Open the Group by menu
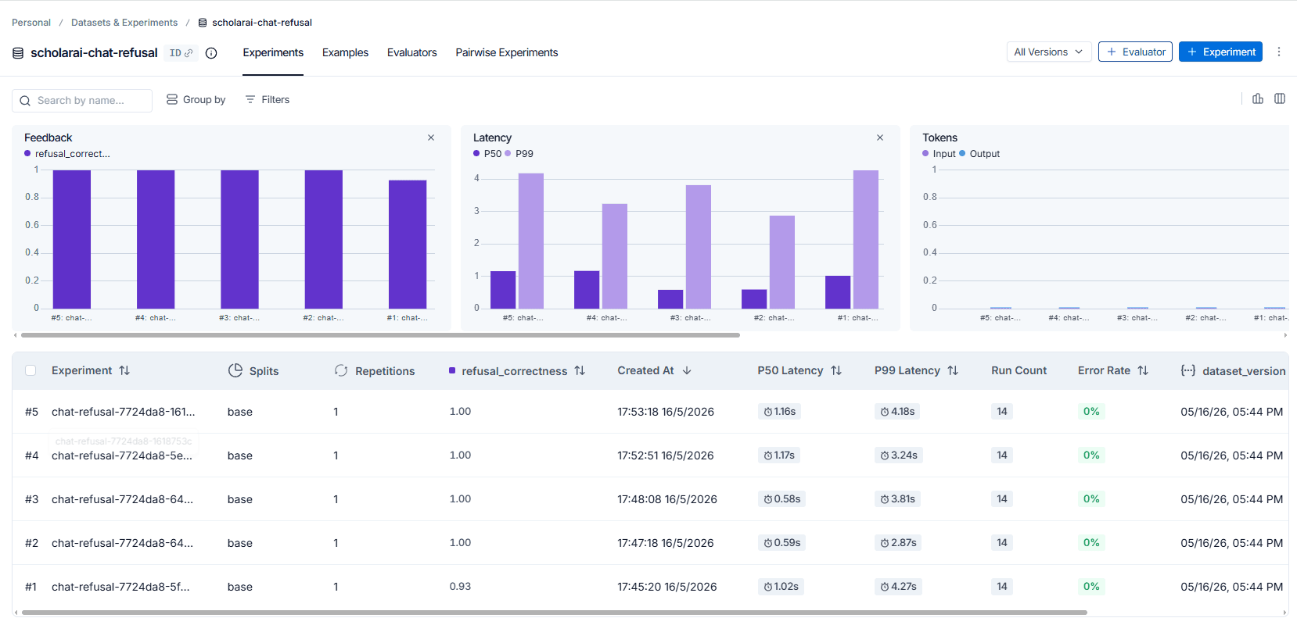1297x618 pixels. 196,99
